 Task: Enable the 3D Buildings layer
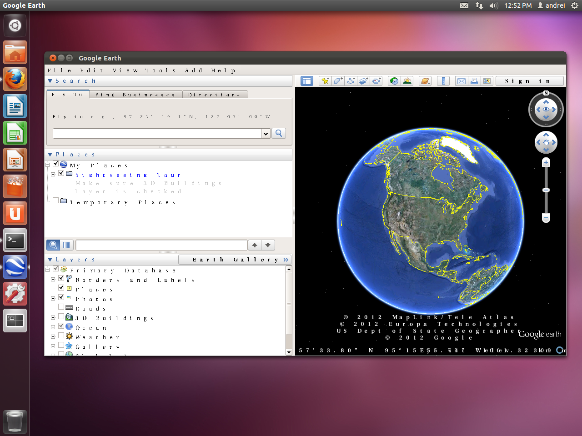(61, 316)
